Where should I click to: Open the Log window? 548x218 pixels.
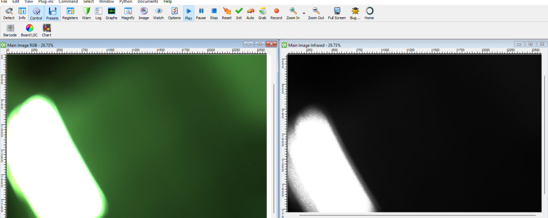point(98,13)
